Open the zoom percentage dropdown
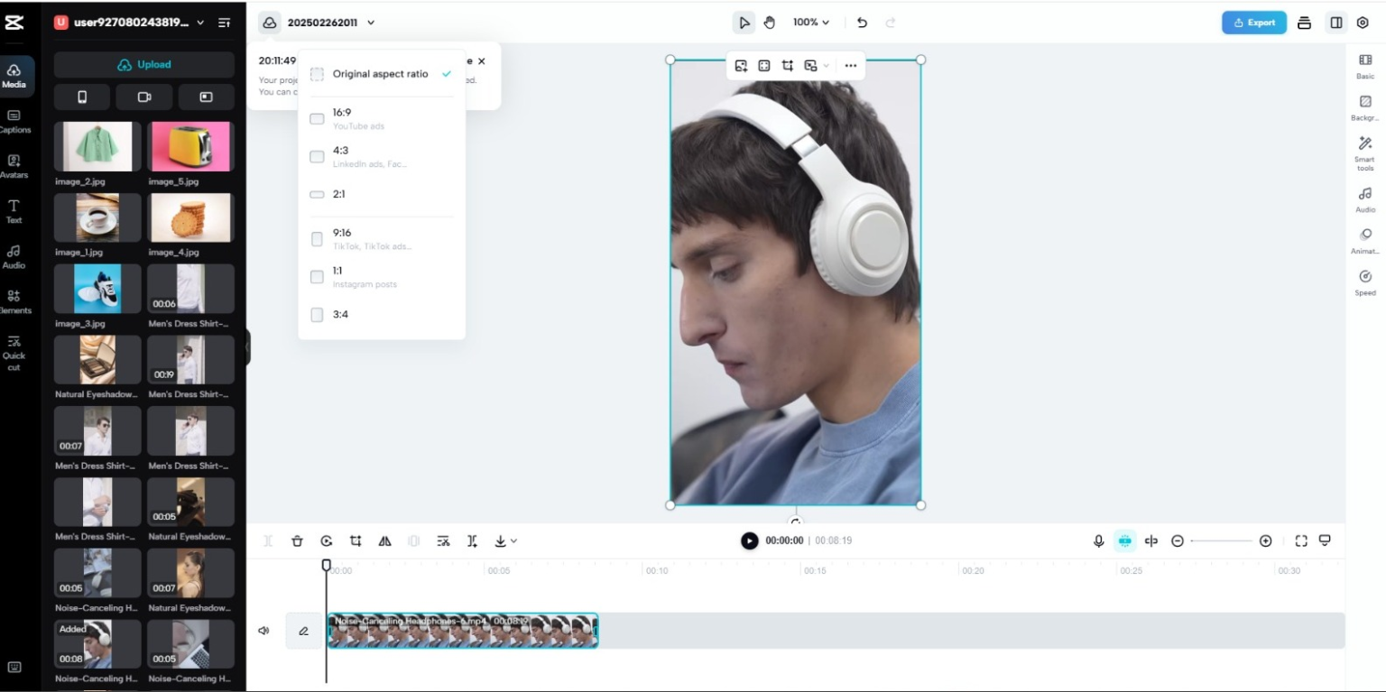Viewport: 1386px width, 692px height. click(808, 22)
